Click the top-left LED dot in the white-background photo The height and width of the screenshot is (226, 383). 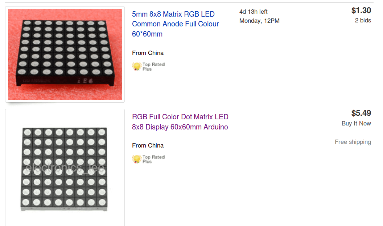click(26, 132)
